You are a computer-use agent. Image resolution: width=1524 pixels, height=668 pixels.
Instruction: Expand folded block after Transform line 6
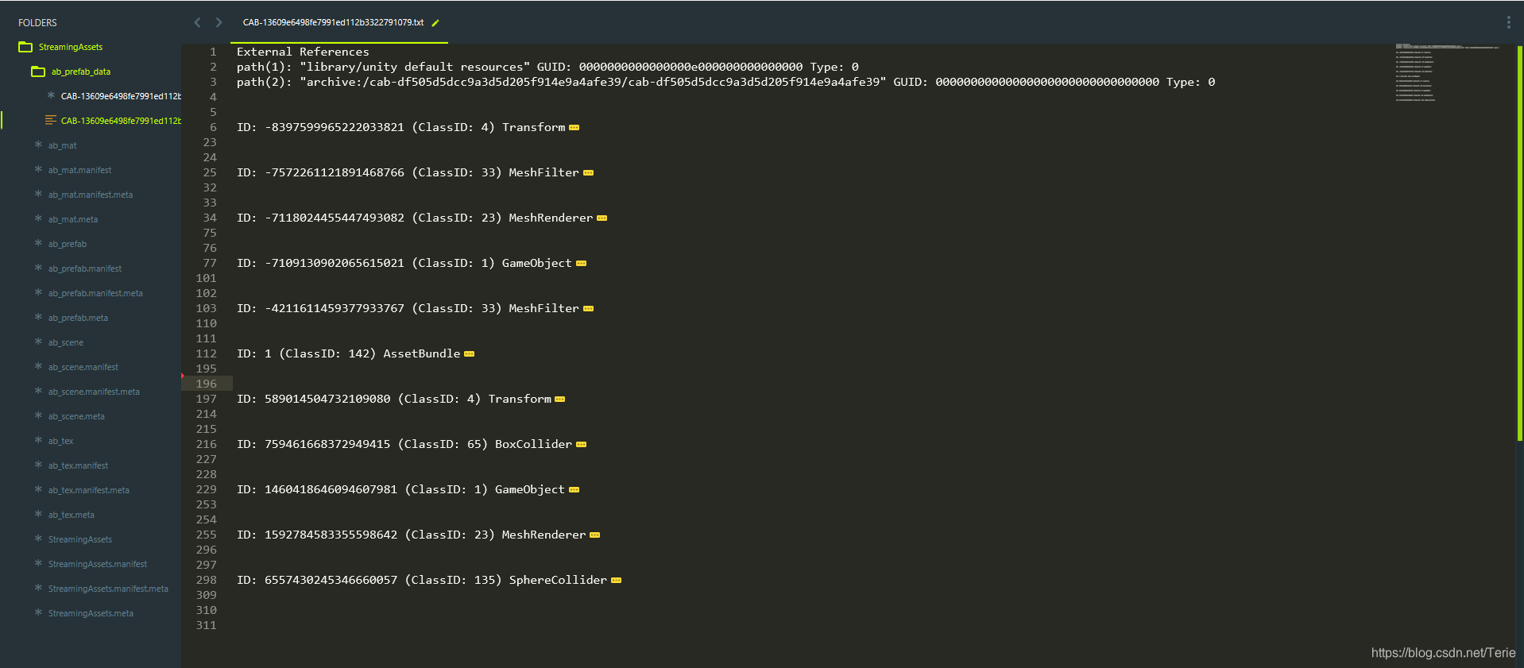(x=574, y=128)
